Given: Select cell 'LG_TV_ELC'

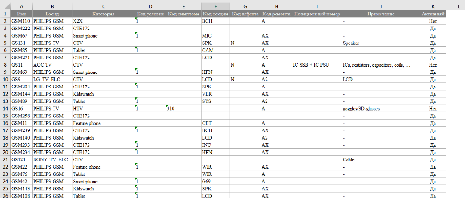Looking at the screenshot, I should pyautogui.click(x=52, y=80).
